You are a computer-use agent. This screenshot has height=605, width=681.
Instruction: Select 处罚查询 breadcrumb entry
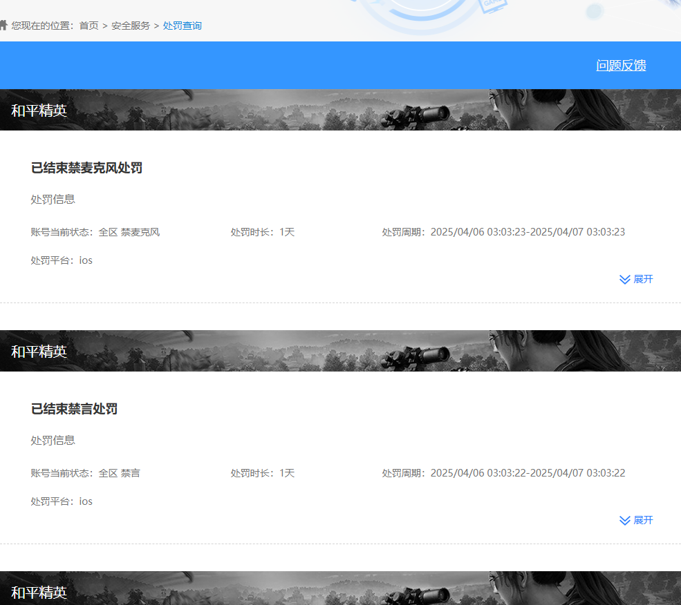pos(182,26)
